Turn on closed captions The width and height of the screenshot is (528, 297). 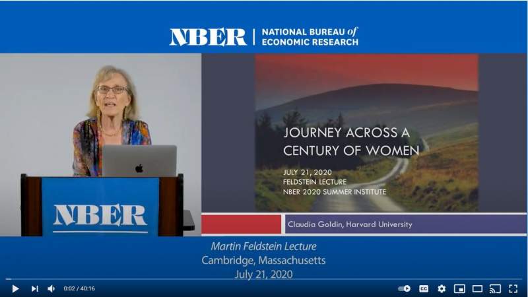click(424, 288)
